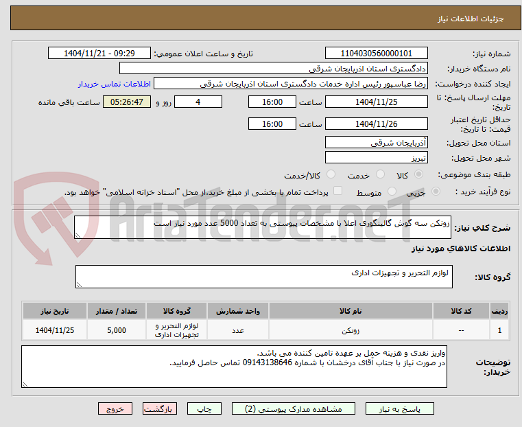Click the توضیحات خریدار text area
This screenshot has height=427, width=522.
234,367
